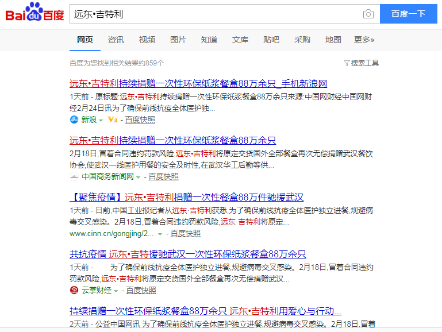Open the 更多» tab menu
This screenshot has height=332, width=442.
(364, 40)
